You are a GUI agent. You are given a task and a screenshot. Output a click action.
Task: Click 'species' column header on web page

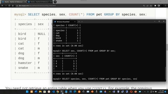click(25, 24)
